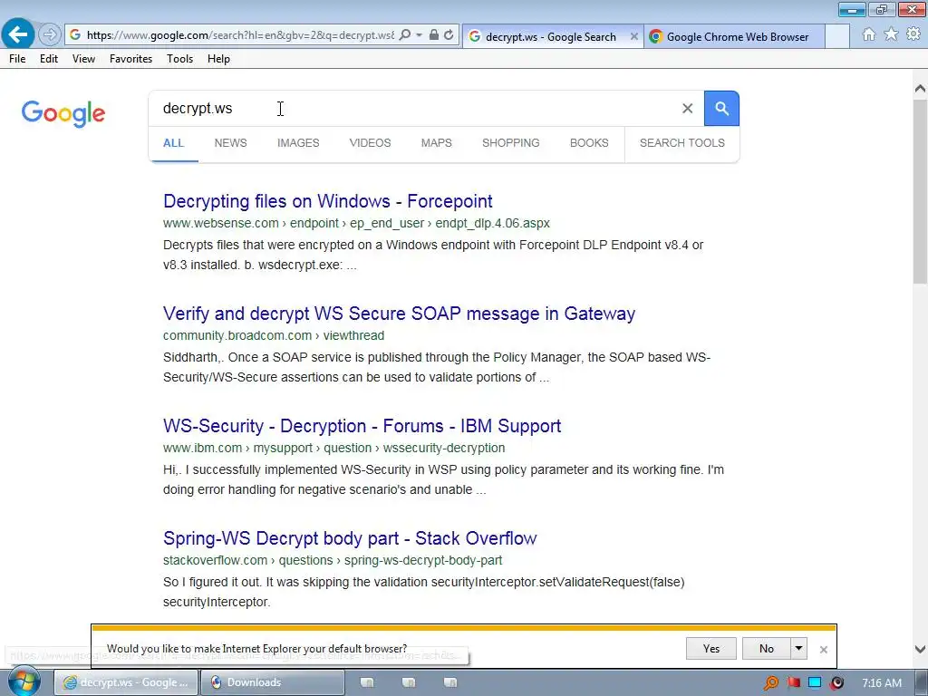Viewport: 928px width, 696px height.
Task: Open Favorites star icon in toolbar
Action: (x=891, y=34)
